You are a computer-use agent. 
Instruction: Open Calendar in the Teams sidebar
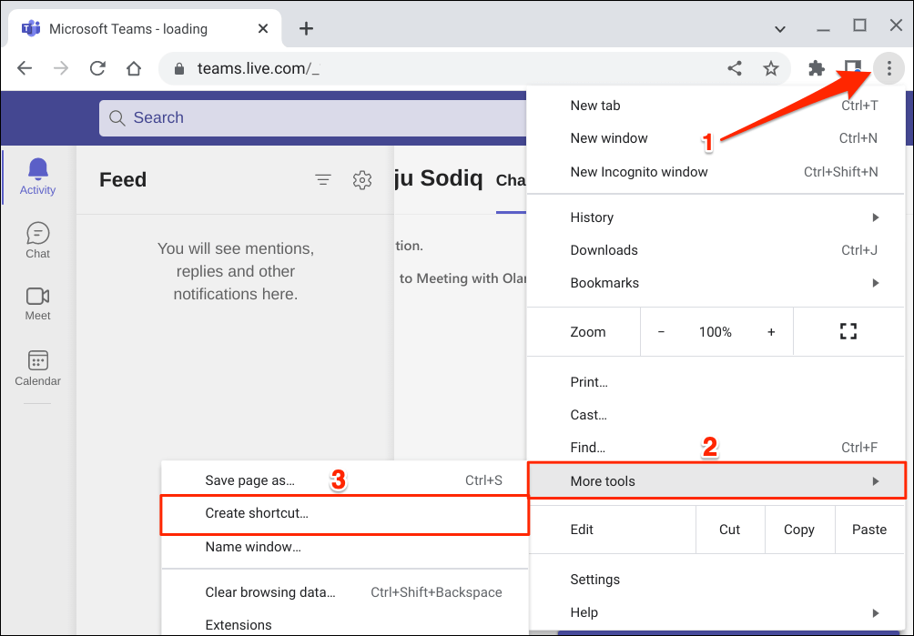[38, 368]
